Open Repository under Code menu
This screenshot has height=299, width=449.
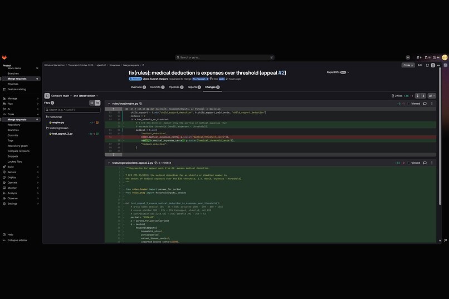14,125
